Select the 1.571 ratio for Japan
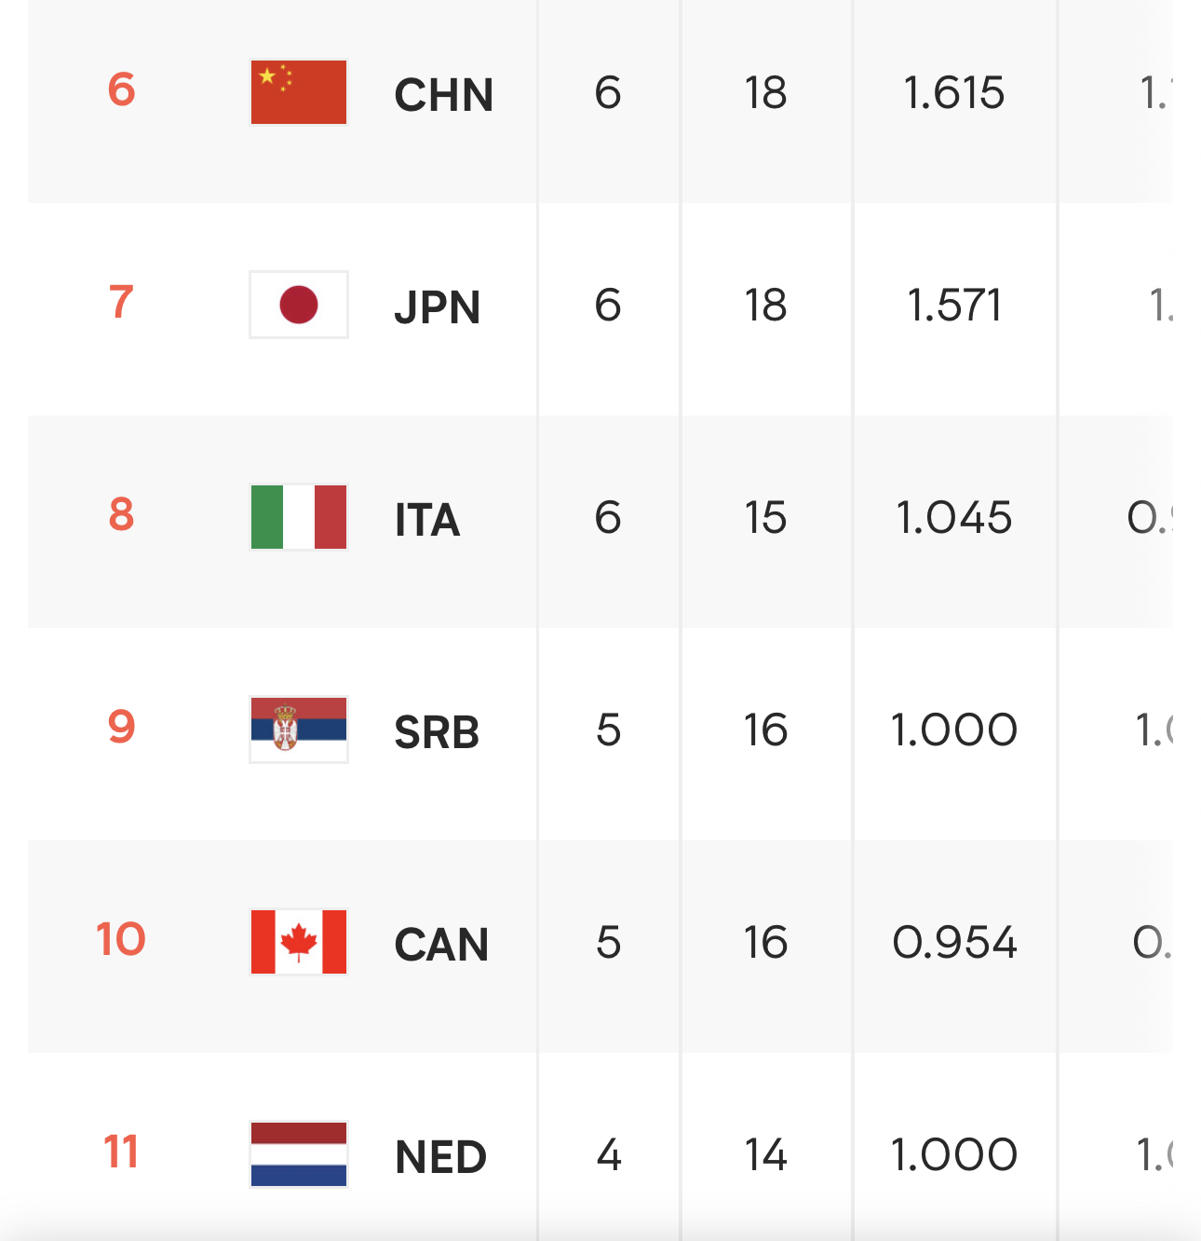The height and width of the screenshot is (1241, 1201). (x=954, y=305)
